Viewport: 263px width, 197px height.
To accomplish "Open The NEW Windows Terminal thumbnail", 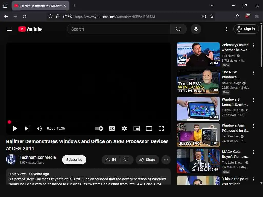I will pos(198,82).
